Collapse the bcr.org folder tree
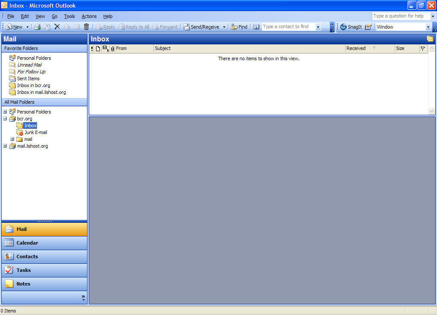Screen dimensions: 437x315 (x=5, y=119)
